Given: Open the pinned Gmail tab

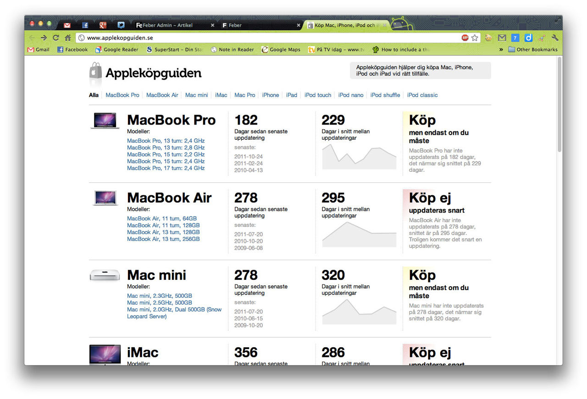Looking at the screenshot, I should [x=67, y=25].
